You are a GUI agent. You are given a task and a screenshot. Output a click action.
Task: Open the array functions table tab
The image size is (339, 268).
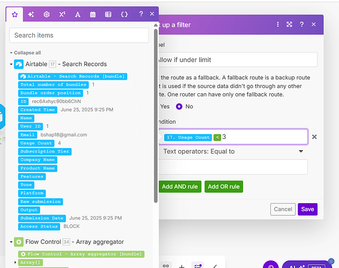pos(108,14)
